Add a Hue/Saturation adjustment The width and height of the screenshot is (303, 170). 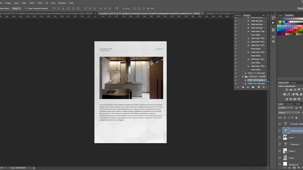(x=285, y=94)
